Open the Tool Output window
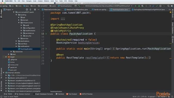The height and width of the screenshot is (98, 174). click(x=72, y=94)
